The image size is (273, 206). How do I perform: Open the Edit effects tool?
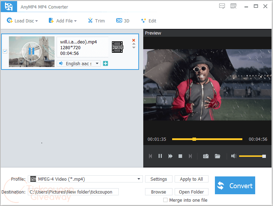coord(149,21)
